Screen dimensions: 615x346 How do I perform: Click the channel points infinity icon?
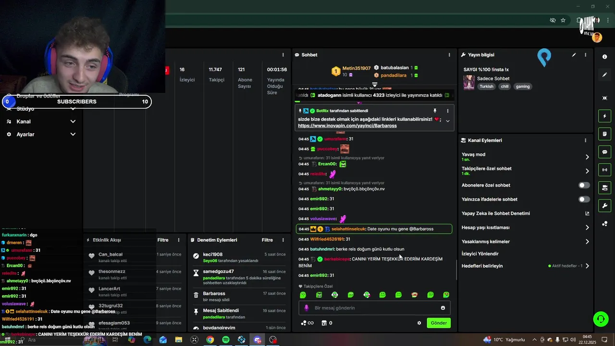(307, 323)
